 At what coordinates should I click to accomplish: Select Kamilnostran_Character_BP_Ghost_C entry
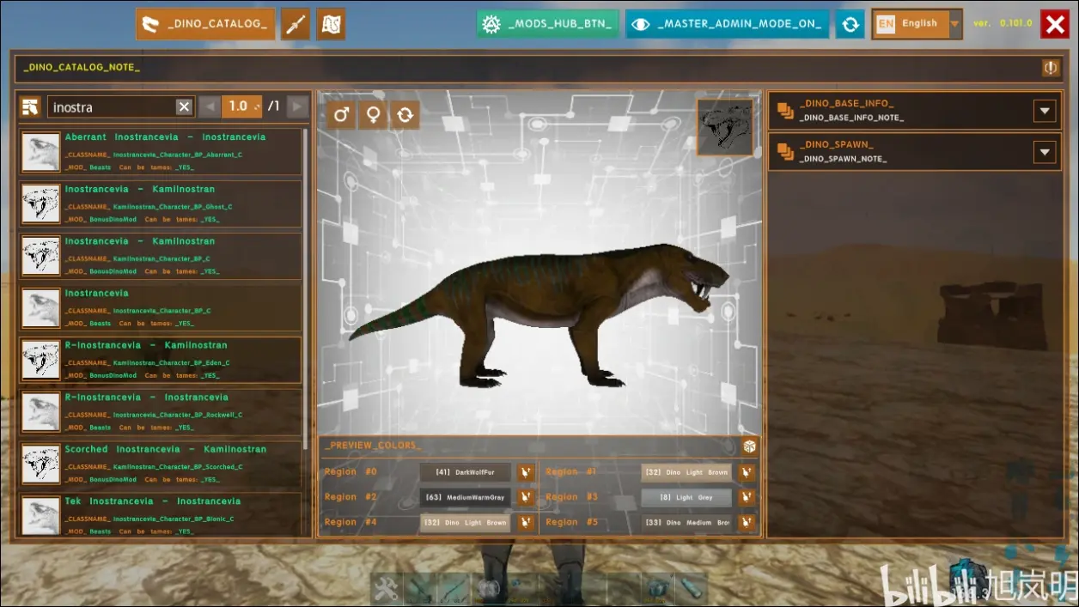[161, 203]
